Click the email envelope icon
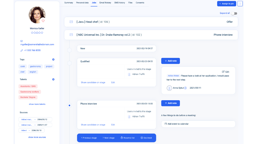The height and width of the screenshot is (144, 257). [x=21, y=41]
